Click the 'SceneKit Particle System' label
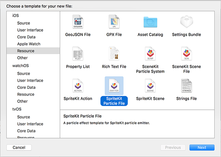221x157 pixels. click(x=150, y=69)
